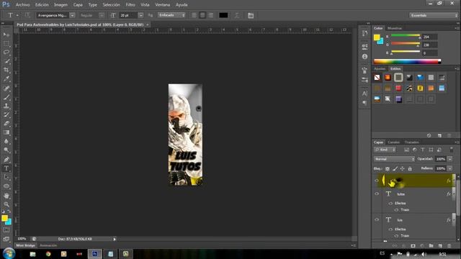Screen dimensions: 461x259
Task: Click the create new group icon
Action: pos(431,245)
